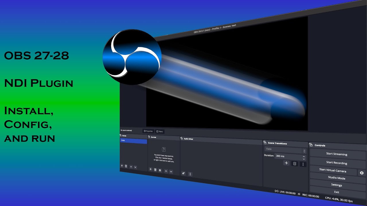This screenshot has width=367, height=206.
Task: Open Filters for the selected source
Action: (160, 132)
